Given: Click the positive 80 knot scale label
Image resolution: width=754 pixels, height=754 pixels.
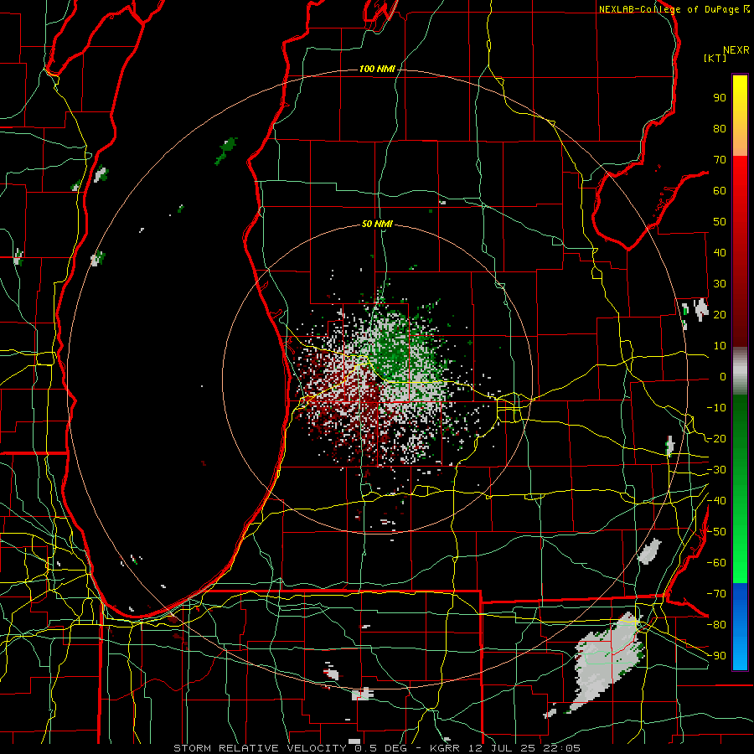Looking at the screenshot, I should (720, 128).
